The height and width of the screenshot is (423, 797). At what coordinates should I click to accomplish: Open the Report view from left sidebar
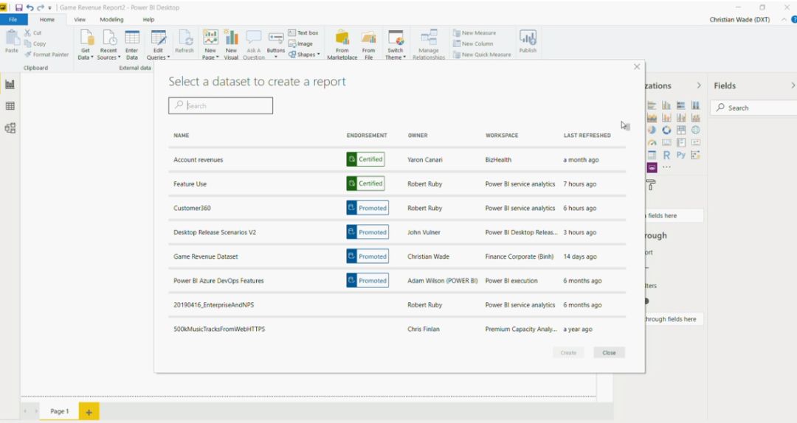[x=10, y=84]
